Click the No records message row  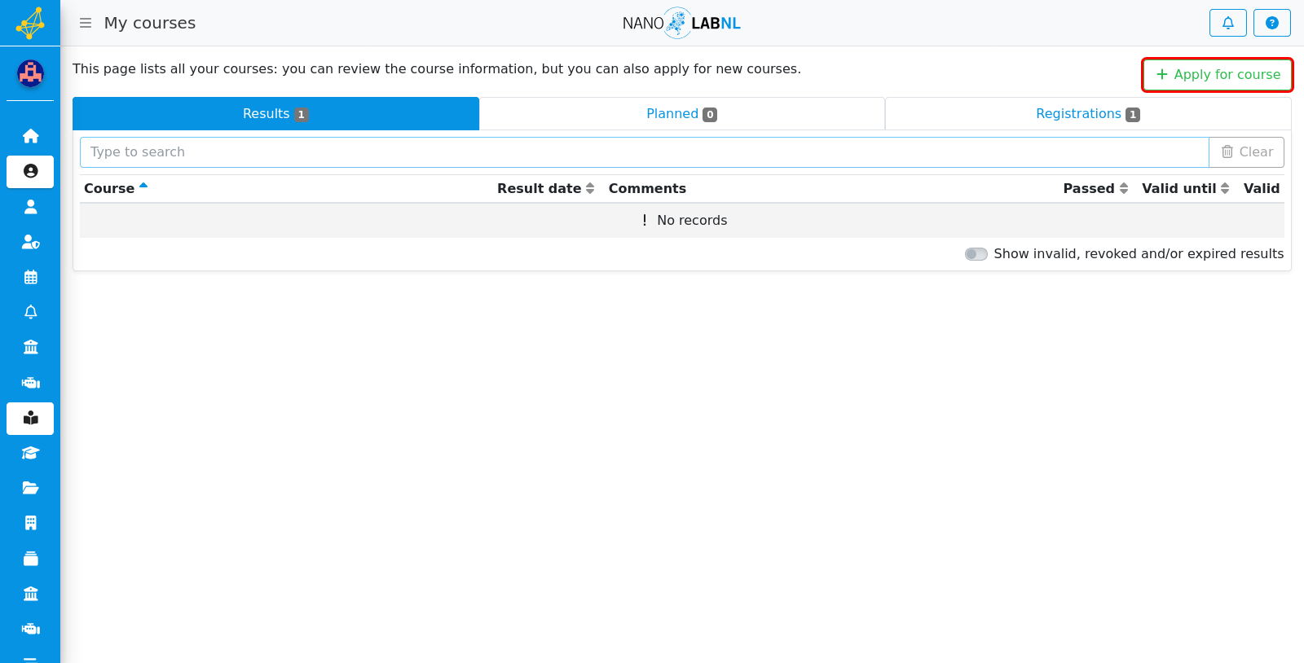tap(682, 220)
